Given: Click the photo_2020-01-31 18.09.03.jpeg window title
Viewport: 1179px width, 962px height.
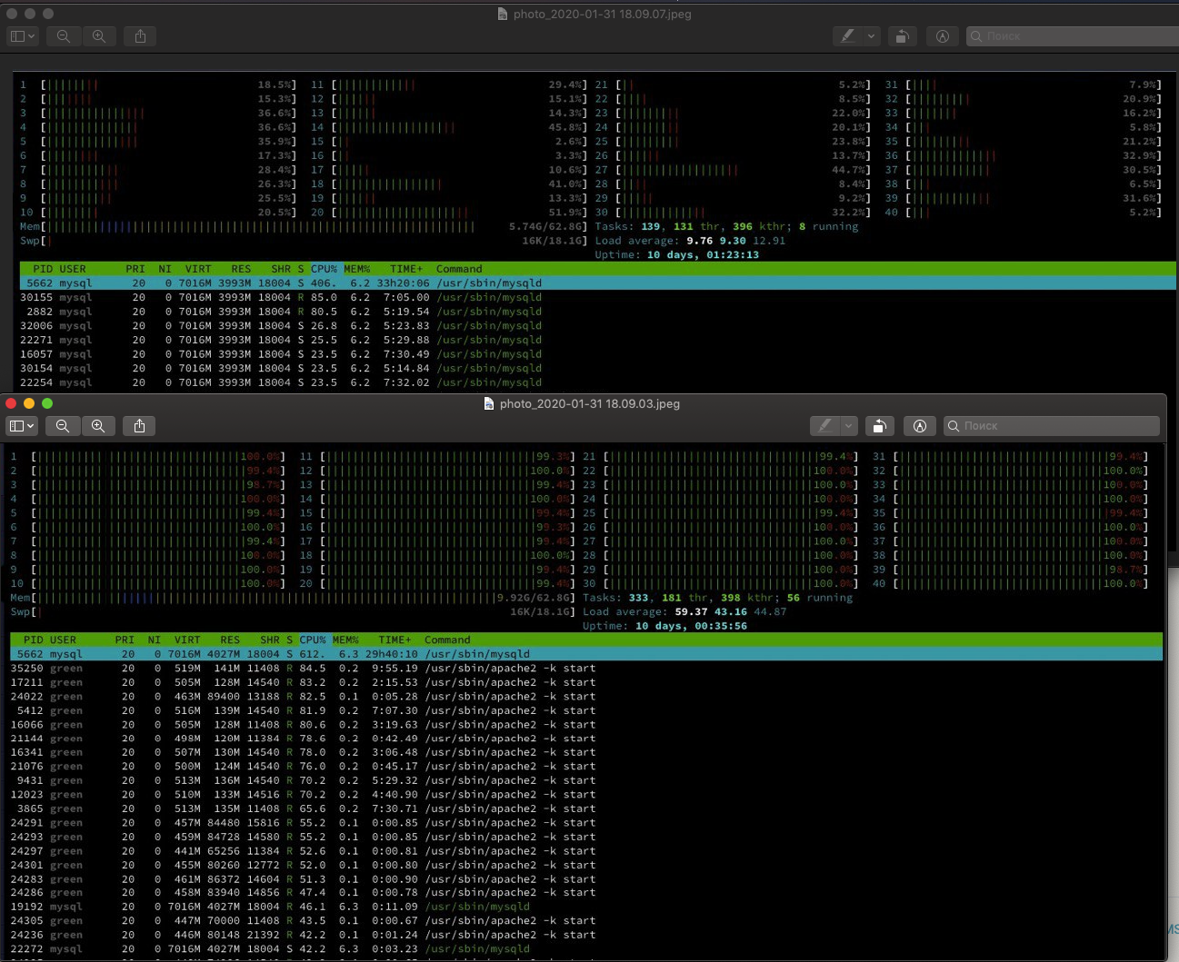Looking at the screenshot, I should [x=589, y=404].
